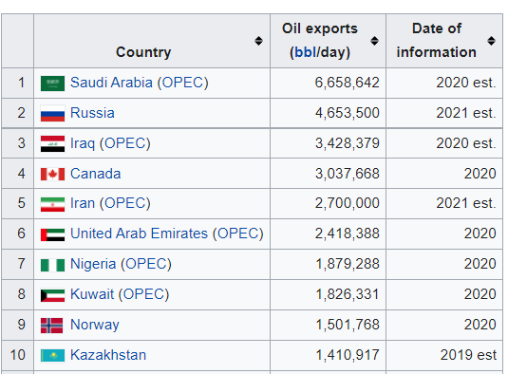
Task: Click the Iraq flag icon
Action: 52,143
